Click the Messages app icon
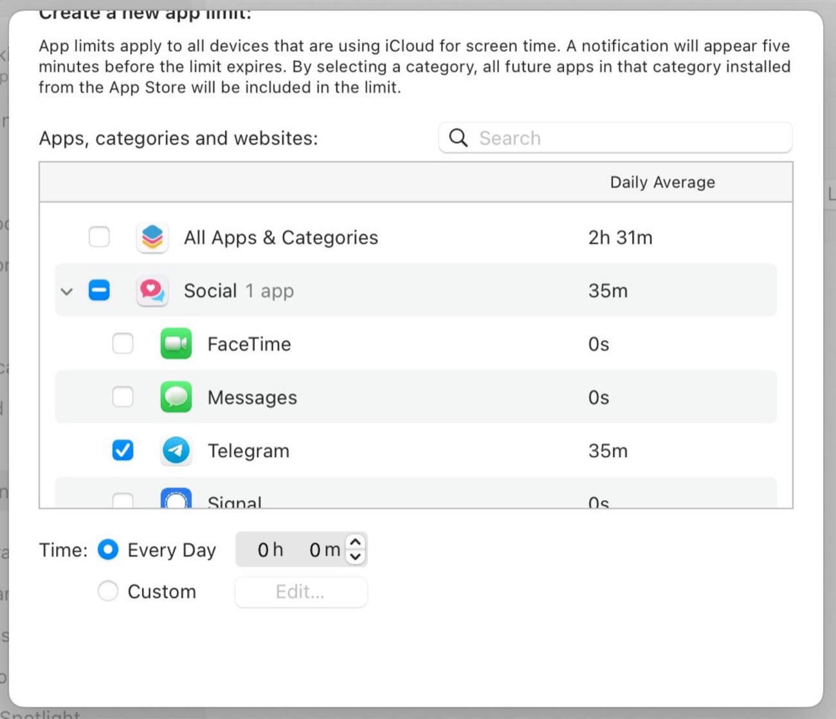 (176, 397)
